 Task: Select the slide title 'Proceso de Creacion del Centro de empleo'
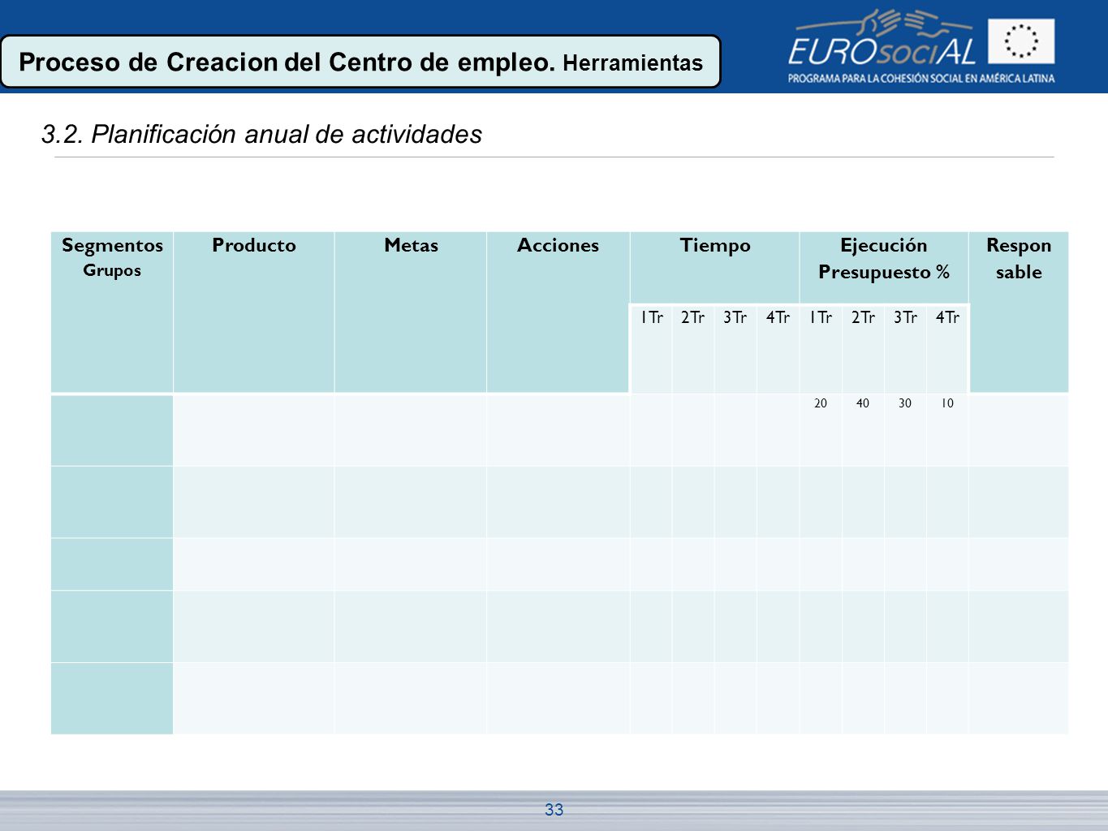tap(287, 62)
